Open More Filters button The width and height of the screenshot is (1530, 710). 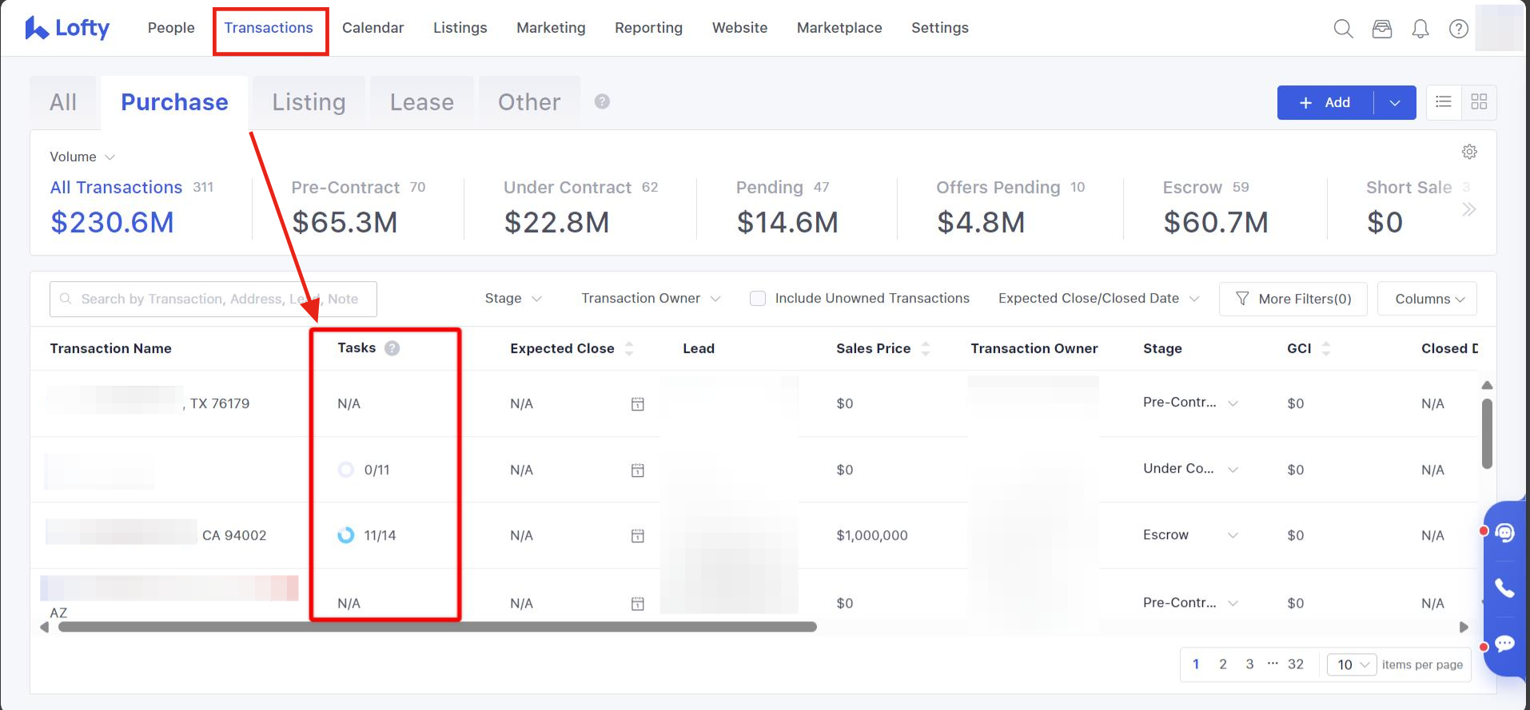tap(1293, 299)
